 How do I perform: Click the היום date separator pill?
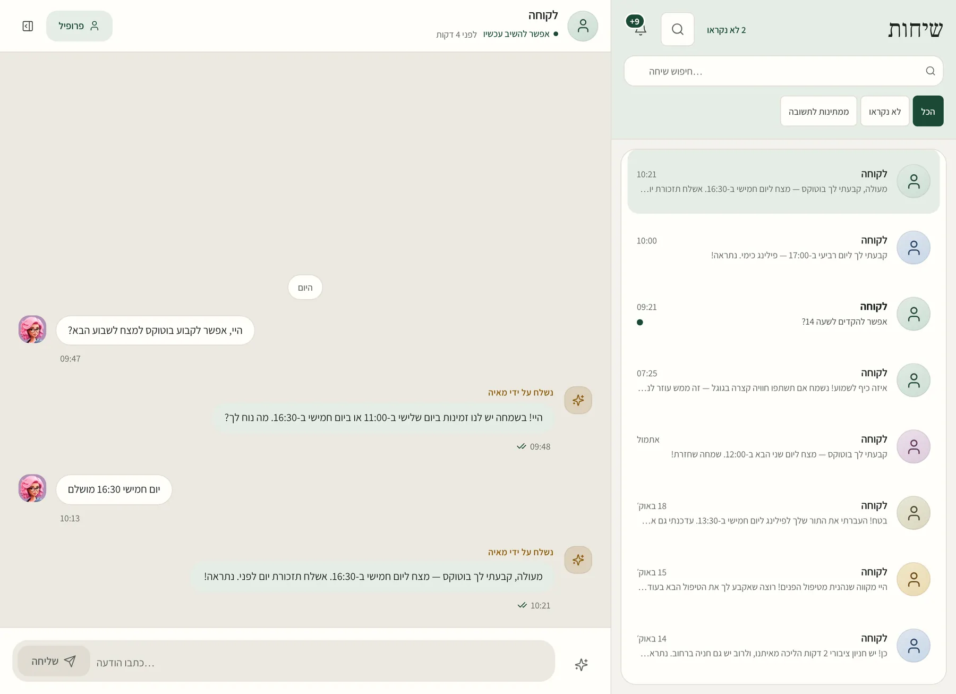305,287
